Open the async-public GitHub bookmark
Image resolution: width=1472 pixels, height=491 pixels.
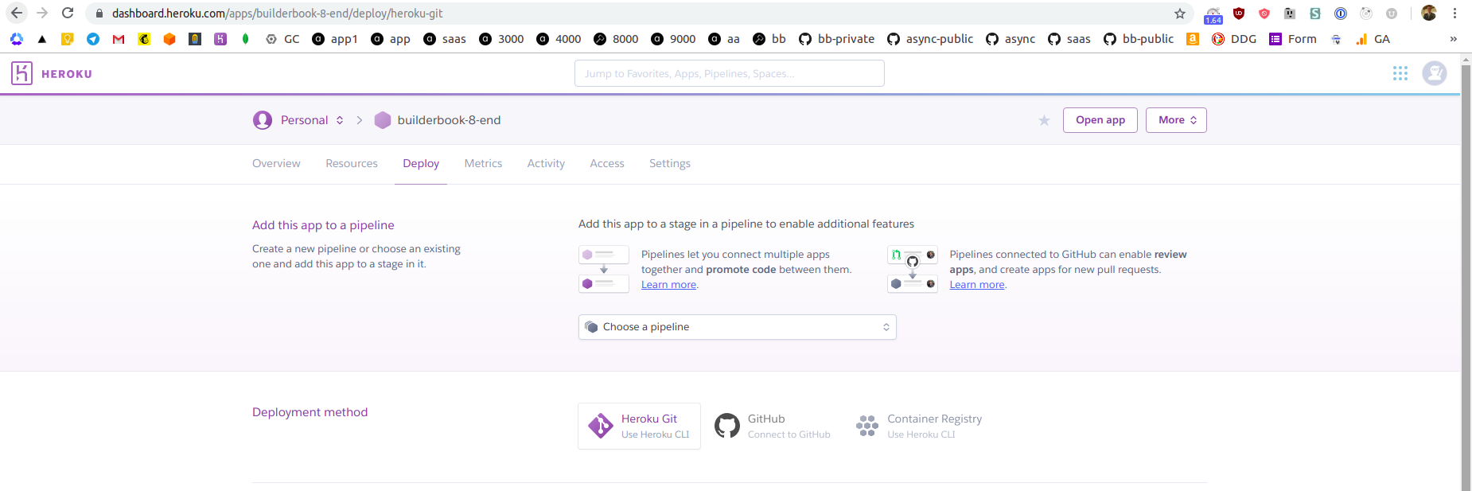[x=930, y=39]
